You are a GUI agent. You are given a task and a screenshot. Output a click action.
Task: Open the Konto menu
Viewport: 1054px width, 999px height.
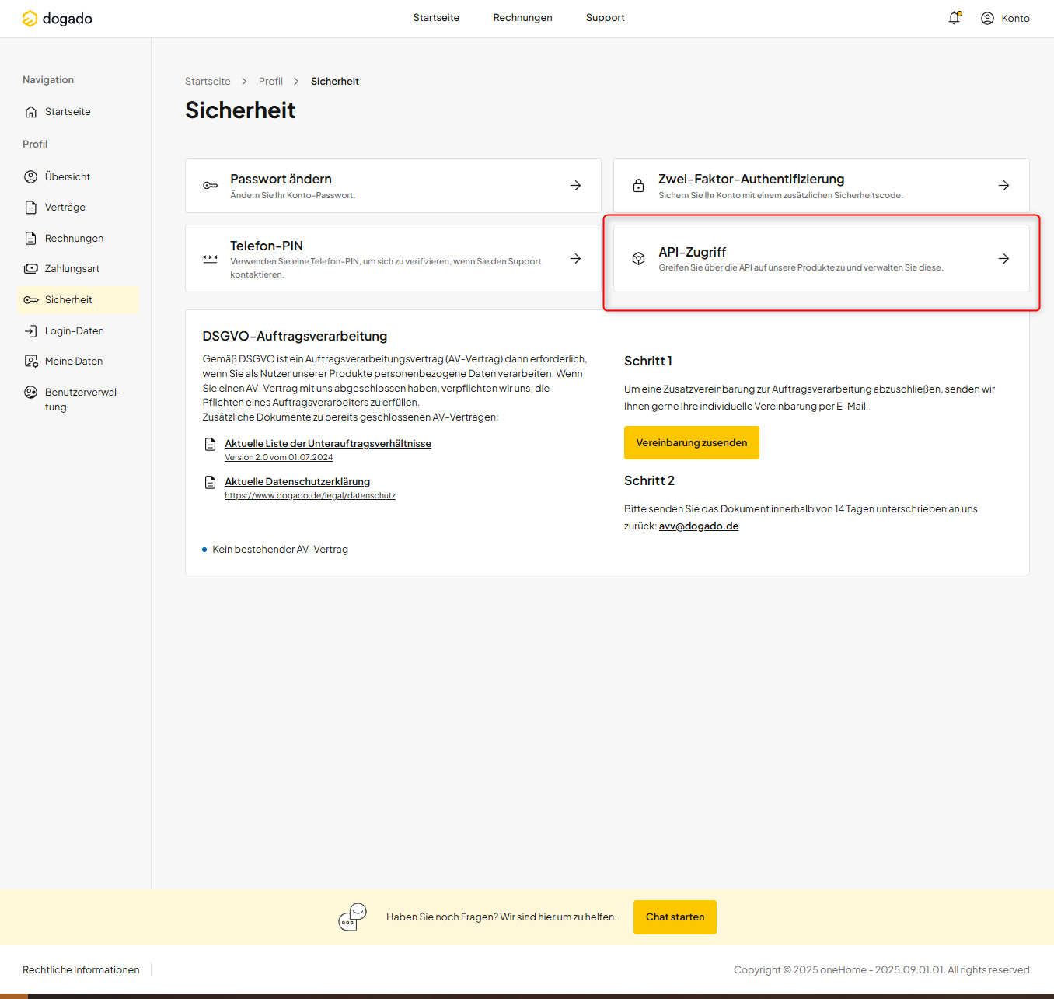(x=1005, y=18)
